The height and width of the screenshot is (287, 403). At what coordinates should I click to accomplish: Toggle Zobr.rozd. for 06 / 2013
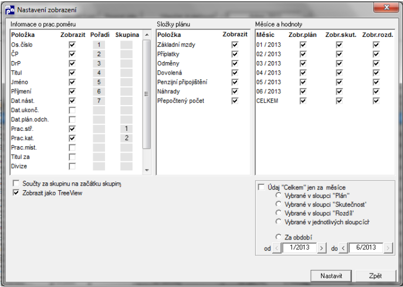pos(376,92)
